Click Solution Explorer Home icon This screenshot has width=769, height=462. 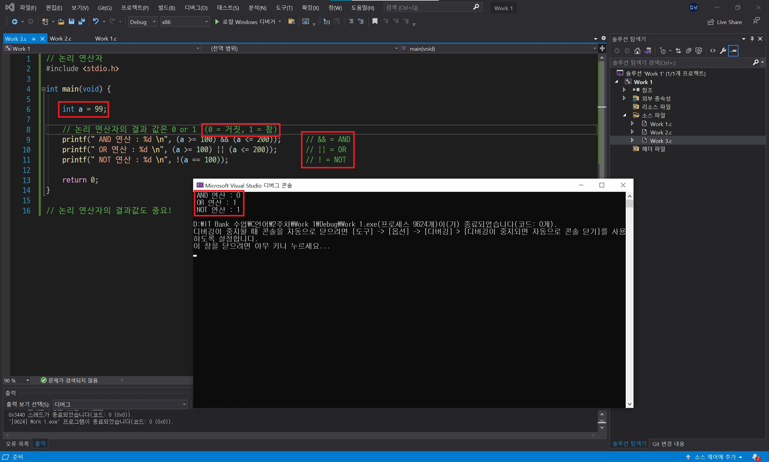pyautogui.click(x=637, y=51)
